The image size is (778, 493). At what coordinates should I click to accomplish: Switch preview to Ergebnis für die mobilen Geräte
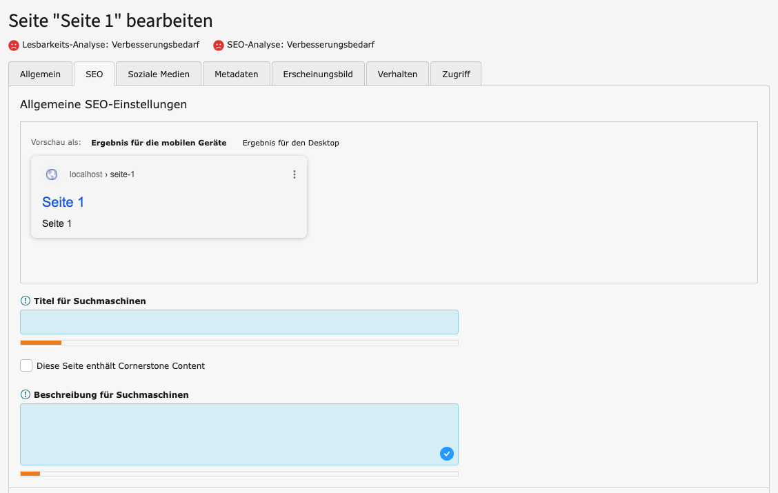point(159,143)
